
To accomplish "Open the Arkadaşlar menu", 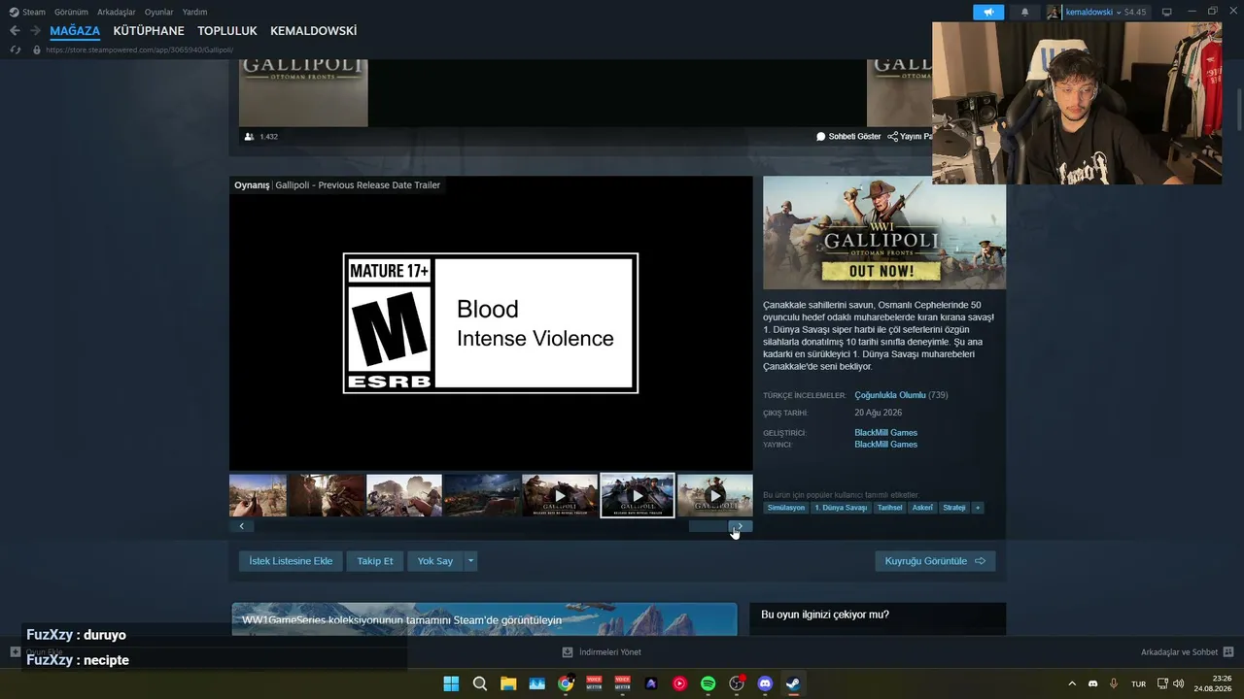I will [117, 12].
